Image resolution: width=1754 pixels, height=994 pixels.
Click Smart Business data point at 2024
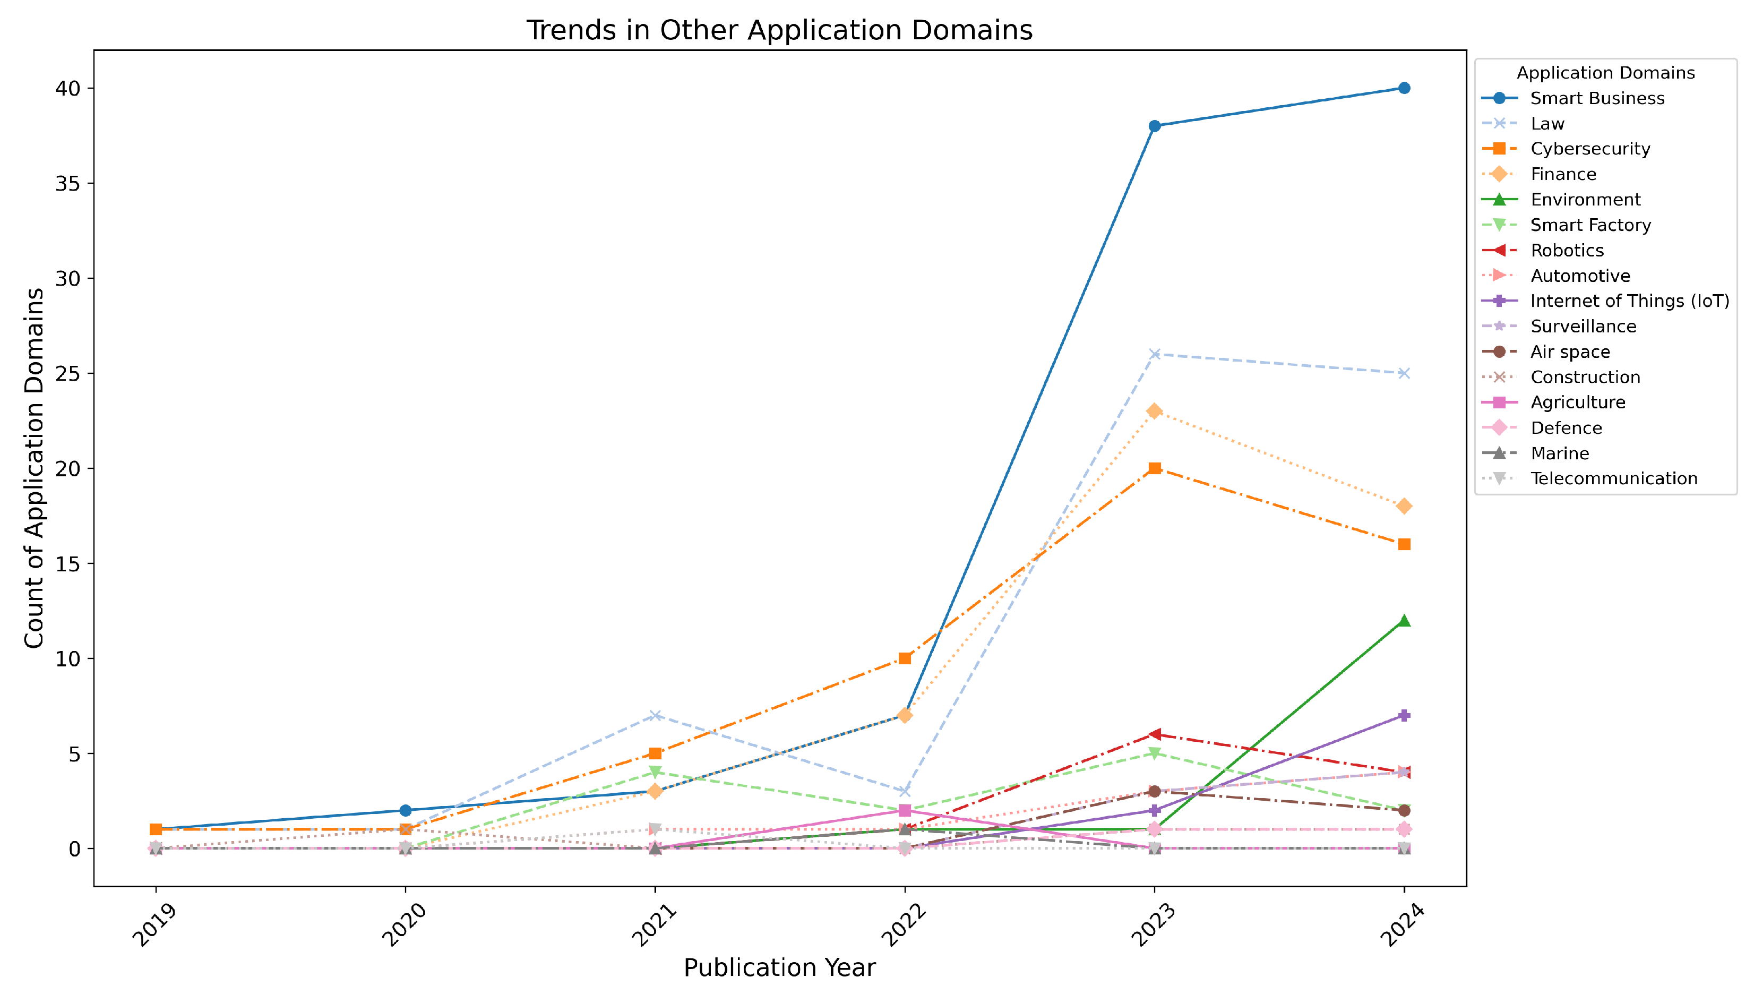click(x=1404, y=88)
